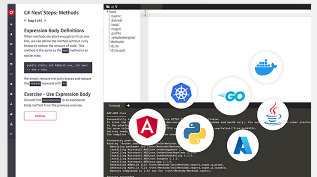Go to previous step using left arrow

tap(25, 21)
